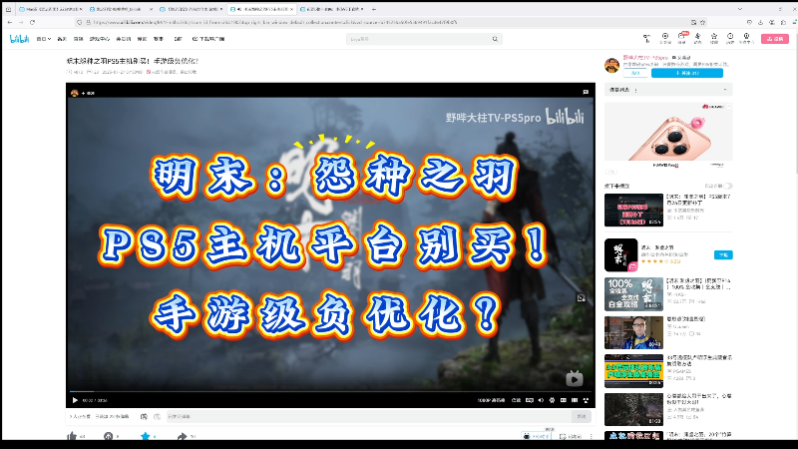
Task: Click the danmaku text input field
Action: pos(369,416)
